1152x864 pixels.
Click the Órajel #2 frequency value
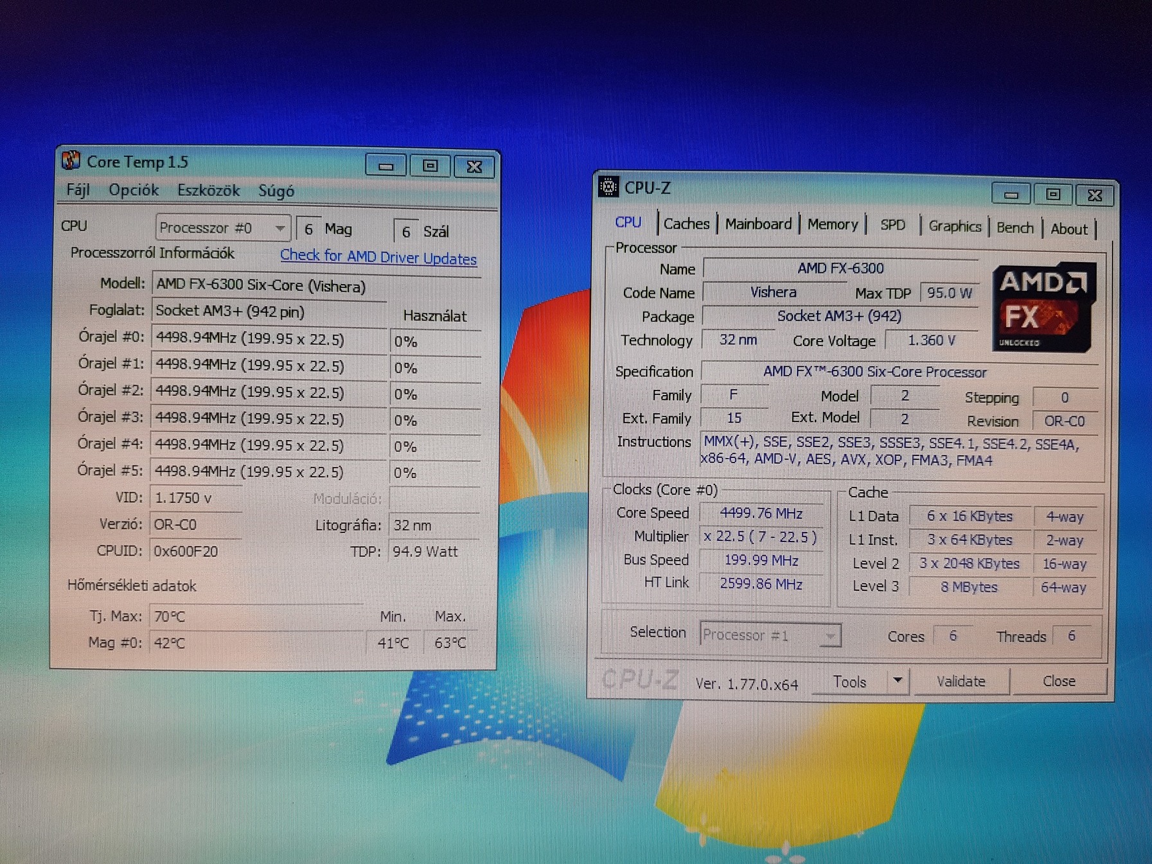click(x=269, y=392)
